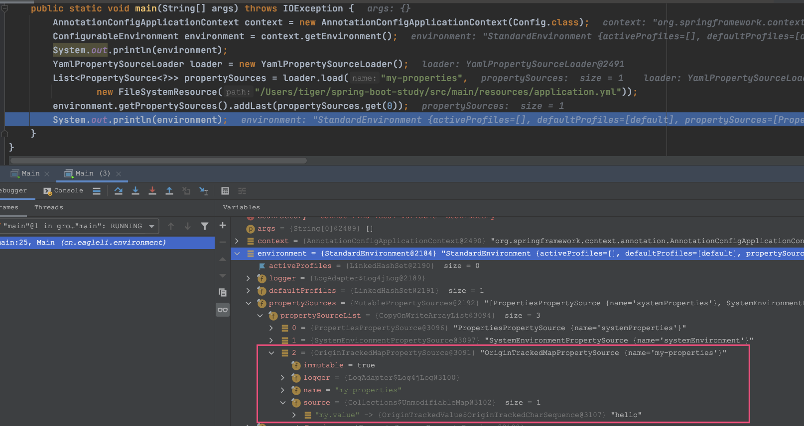Image resolution: width=804 pixels, height=426 pixels.
Task: Add a new watch with plus icon
Action: click(x=223, y=226)
